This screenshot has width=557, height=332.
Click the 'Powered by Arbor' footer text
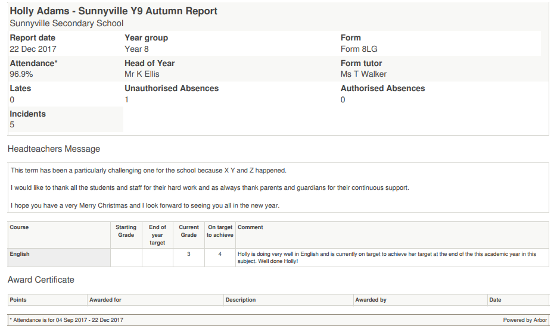[524, 320]
